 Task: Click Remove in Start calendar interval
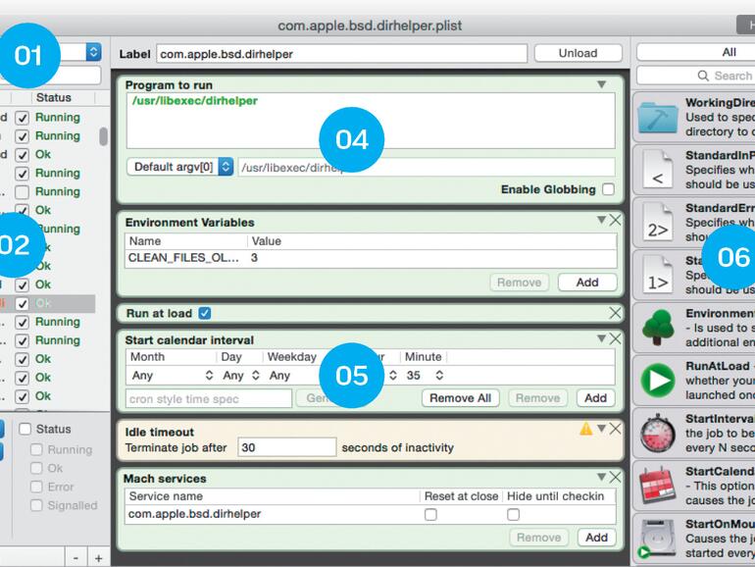tap(538, 398)
